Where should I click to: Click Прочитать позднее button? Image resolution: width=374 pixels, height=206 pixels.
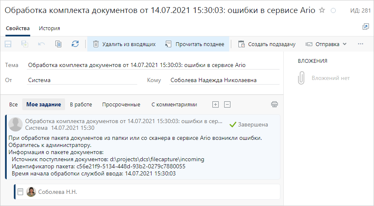tap(195, 44)
